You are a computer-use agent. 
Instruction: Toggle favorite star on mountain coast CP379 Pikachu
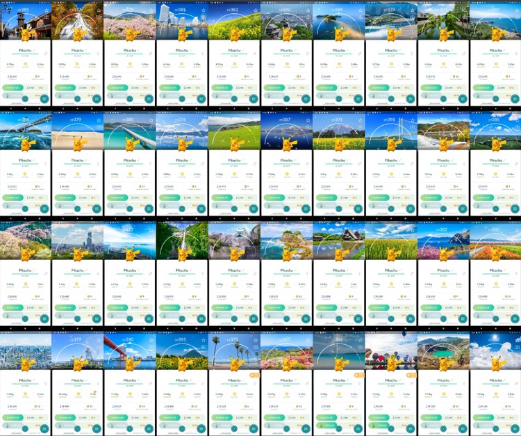coord(413,10)
